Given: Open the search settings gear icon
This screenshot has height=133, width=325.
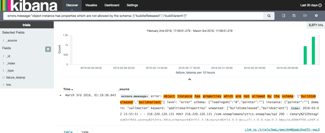Looking at the screenshot, I should pyautogui.click(x=316, y=15).
